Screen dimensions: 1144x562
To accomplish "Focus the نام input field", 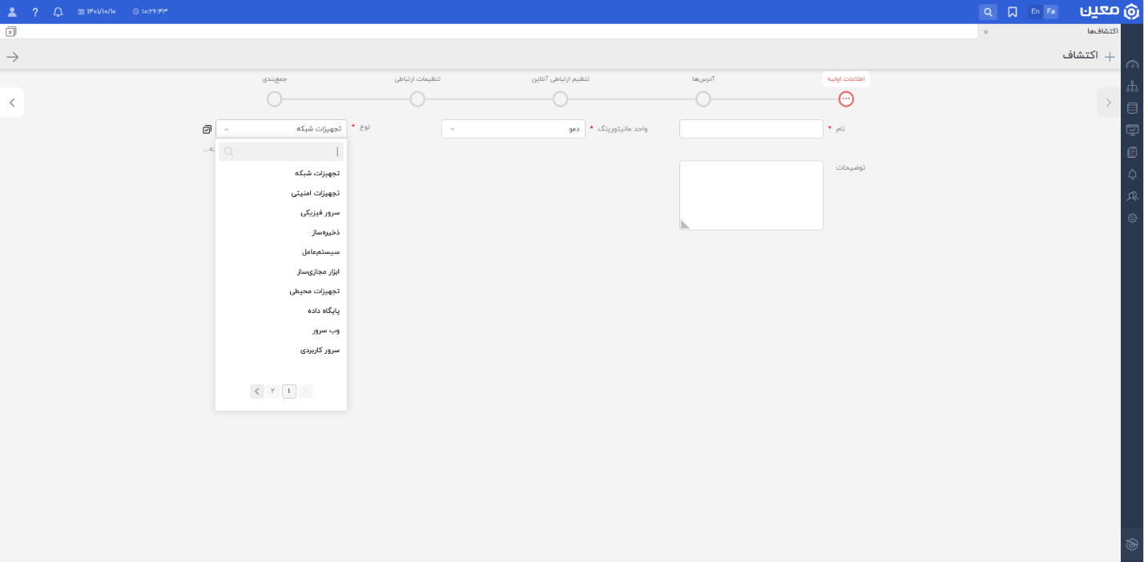I will click(751, 129).
